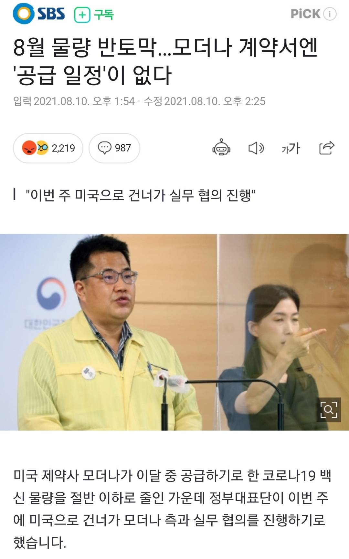The height and width of the screenshot is (559, 349).
Task: Share the article with the share icon
Action: click(327, 148)
